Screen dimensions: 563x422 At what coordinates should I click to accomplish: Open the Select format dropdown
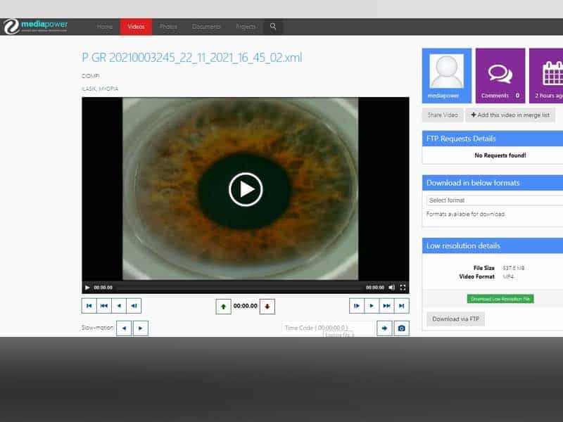(x=494, y=200)
